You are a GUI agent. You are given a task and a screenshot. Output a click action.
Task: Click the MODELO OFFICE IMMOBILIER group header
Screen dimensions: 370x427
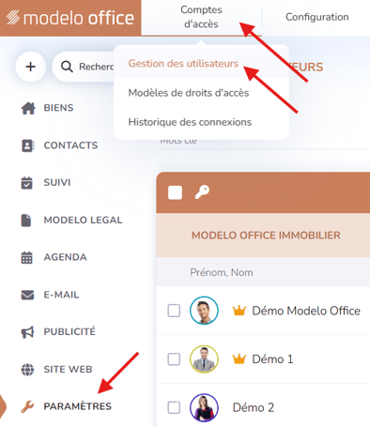tap(266, 236)
